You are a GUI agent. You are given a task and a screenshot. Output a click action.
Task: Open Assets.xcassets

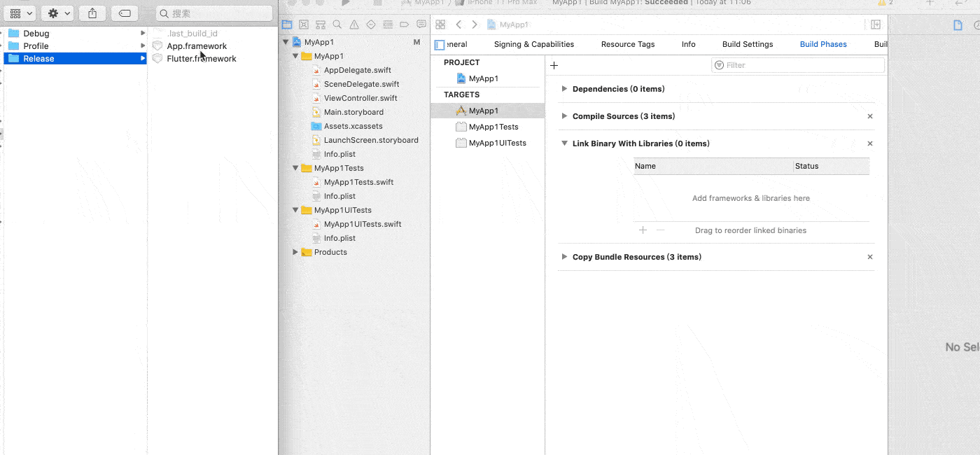pos(353,126)
